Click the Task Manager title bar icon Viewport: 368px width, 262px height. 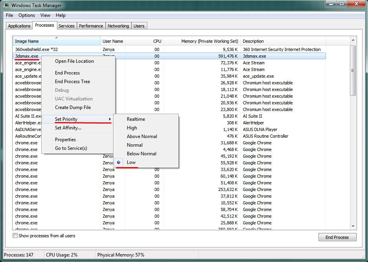(6, 5)
